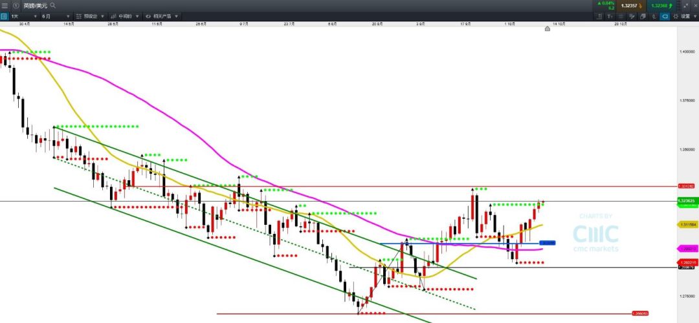Image resolution: width=699 pixels, height=323 pixels.
Task: Click the 1.400000 price axis label
Action: point(687,52)
